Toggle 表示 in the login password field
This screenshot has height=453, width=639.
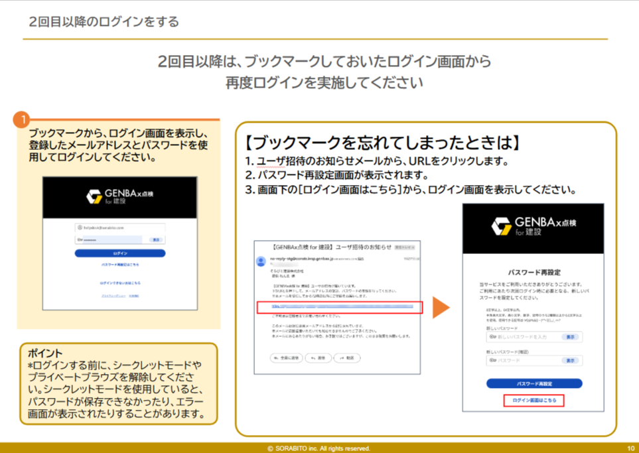157,239
